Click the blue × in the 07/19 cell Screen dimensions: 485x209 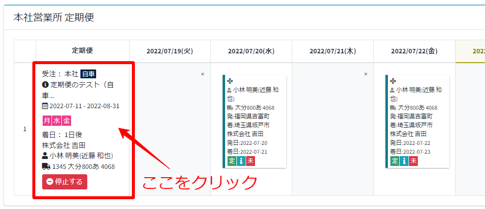click(x=203, y=74)
